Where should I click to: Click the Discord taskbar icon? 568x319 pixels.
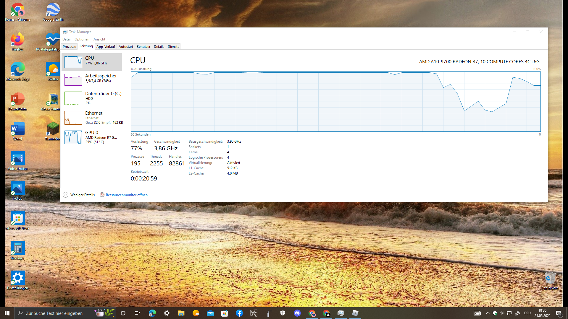click(297, 313)
